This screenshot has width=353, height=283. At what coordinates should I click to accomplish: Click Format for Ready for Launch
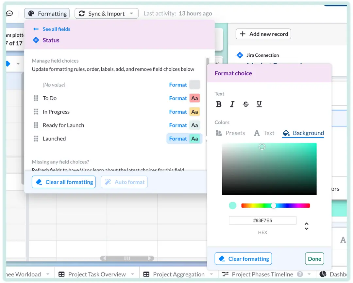178,125
